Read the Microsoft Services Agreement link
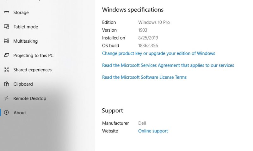 coord(168,65)
